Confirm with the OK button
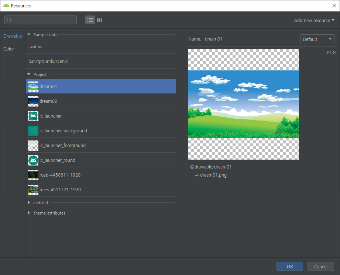This screenshot has width=340, height=275. coord(290,267)
